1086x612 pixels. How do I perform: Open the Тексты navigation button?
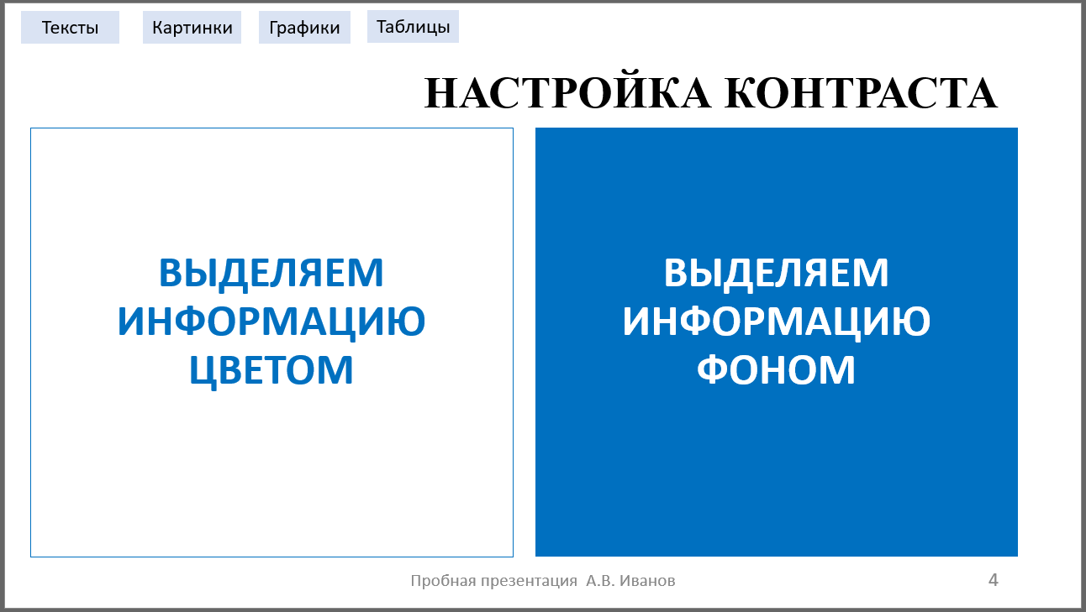point(70,28)
